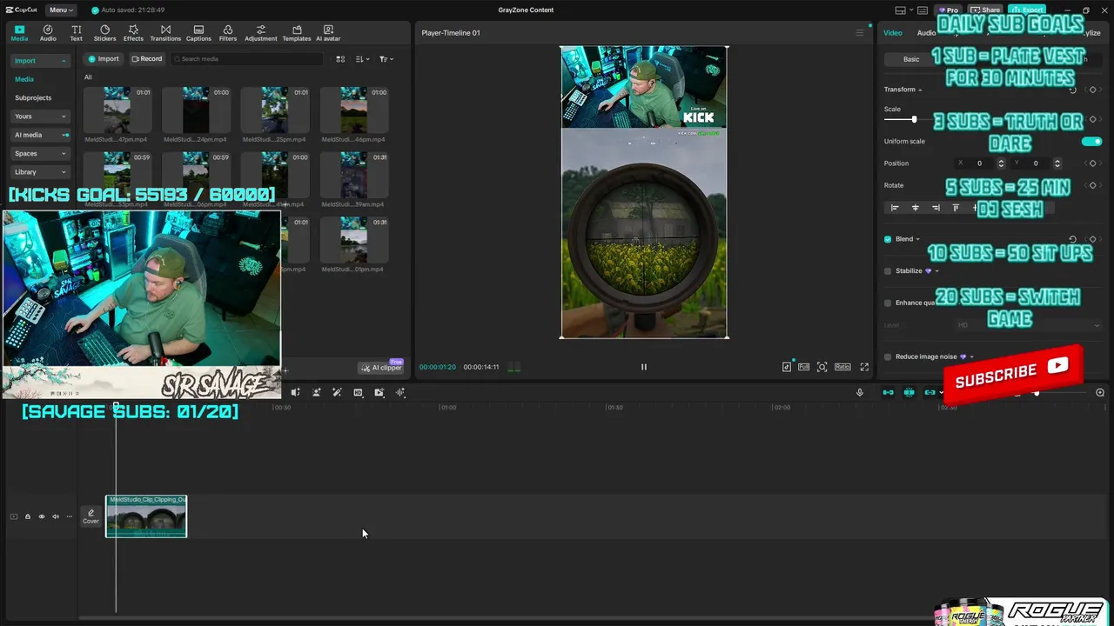This screenshot has height=626, width=1114.
Task: Click the Import button
Action: coord(104,59)
